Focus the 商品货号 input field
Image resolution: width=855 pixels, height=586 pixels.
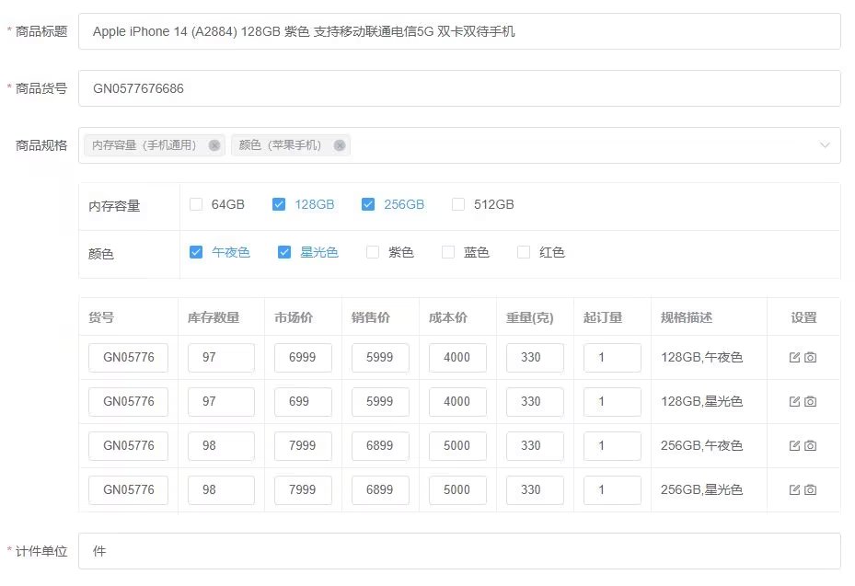pos(459,88)
